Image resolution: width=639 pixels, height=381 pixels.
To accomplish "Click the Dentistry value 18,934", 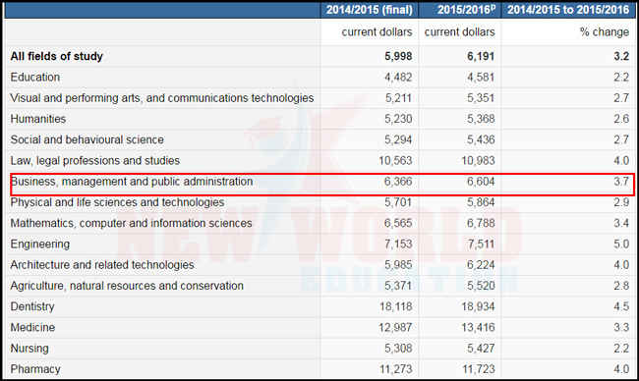I will [478, 306].
